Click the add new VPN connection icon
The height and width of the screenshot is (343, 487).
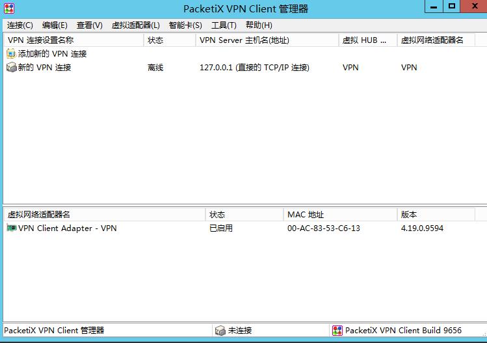pos(11,54)
